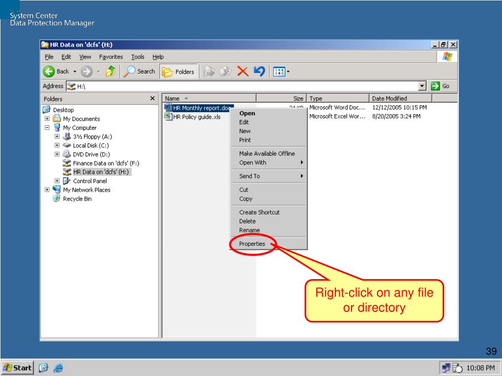Screen dimensions: 502x376
Task: Select the Recycle Bin icon
Action: coord(57,198)
